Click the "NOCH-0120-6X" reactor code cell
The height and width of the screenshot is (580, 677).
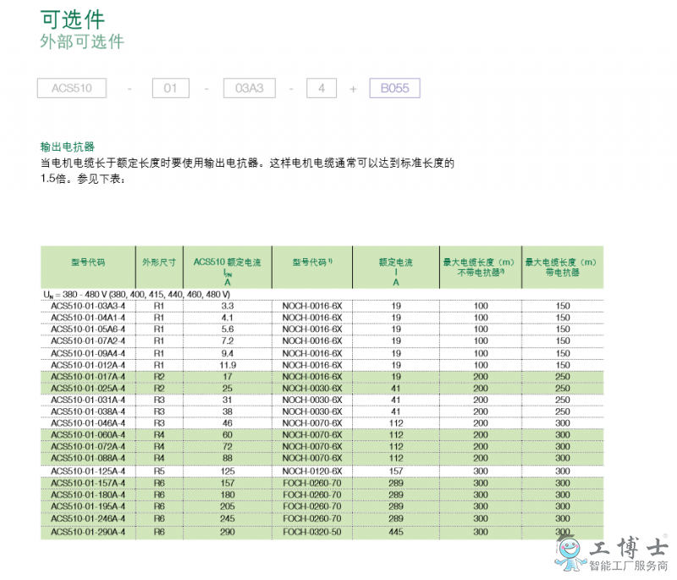pos(312,471)
